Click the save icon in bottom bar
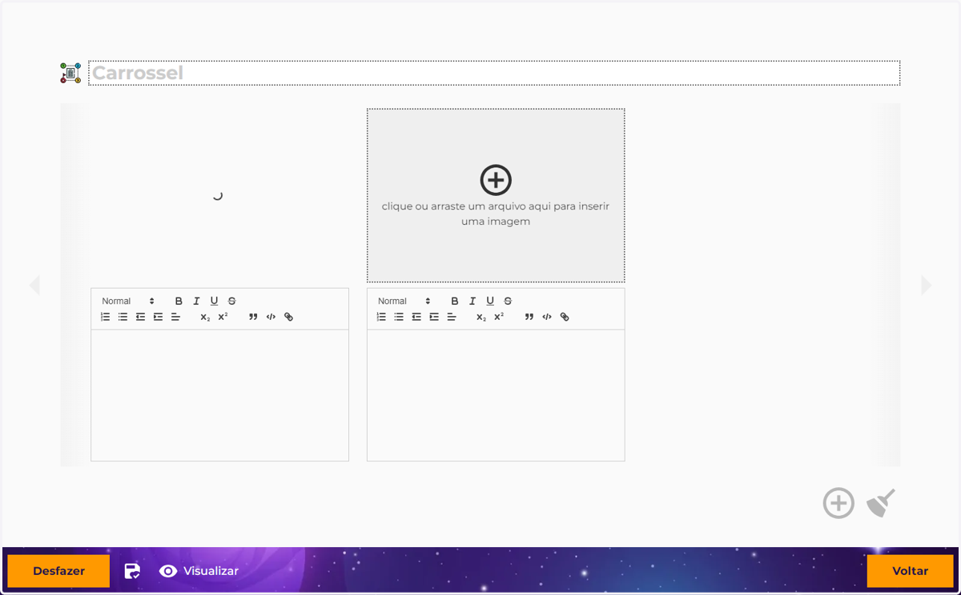The width and height of the screenshot is (961, 595). (x=132, y=571)
